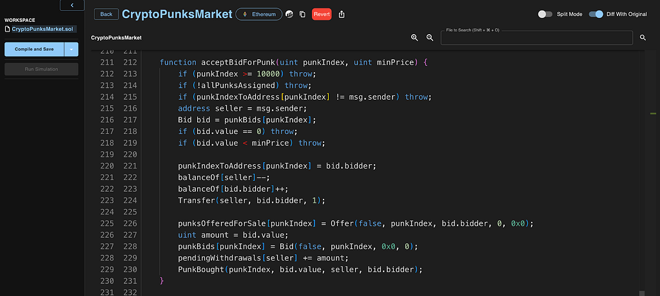Click line number 212 in the gutter

pos(130,62)
